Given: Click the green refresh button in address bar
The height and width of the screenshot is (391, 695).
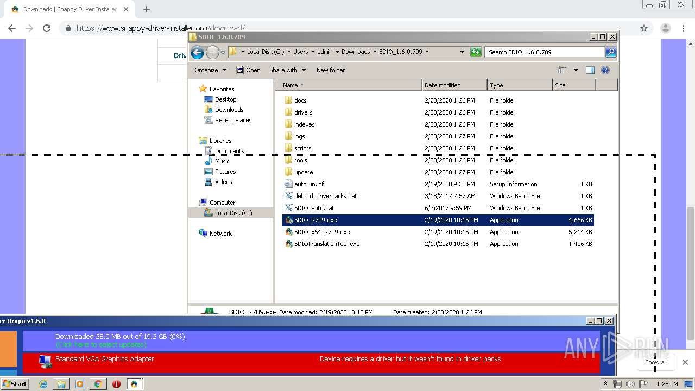Looking at the screenshot, I should point(476,52).
